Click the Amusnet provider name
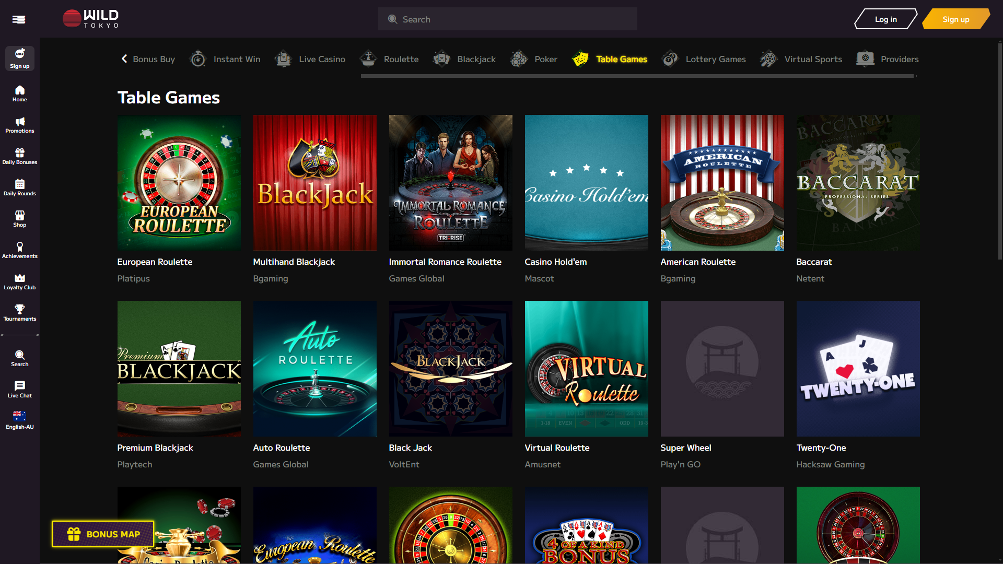Screen dimensions: 1003x564 [x=543, y=464]
